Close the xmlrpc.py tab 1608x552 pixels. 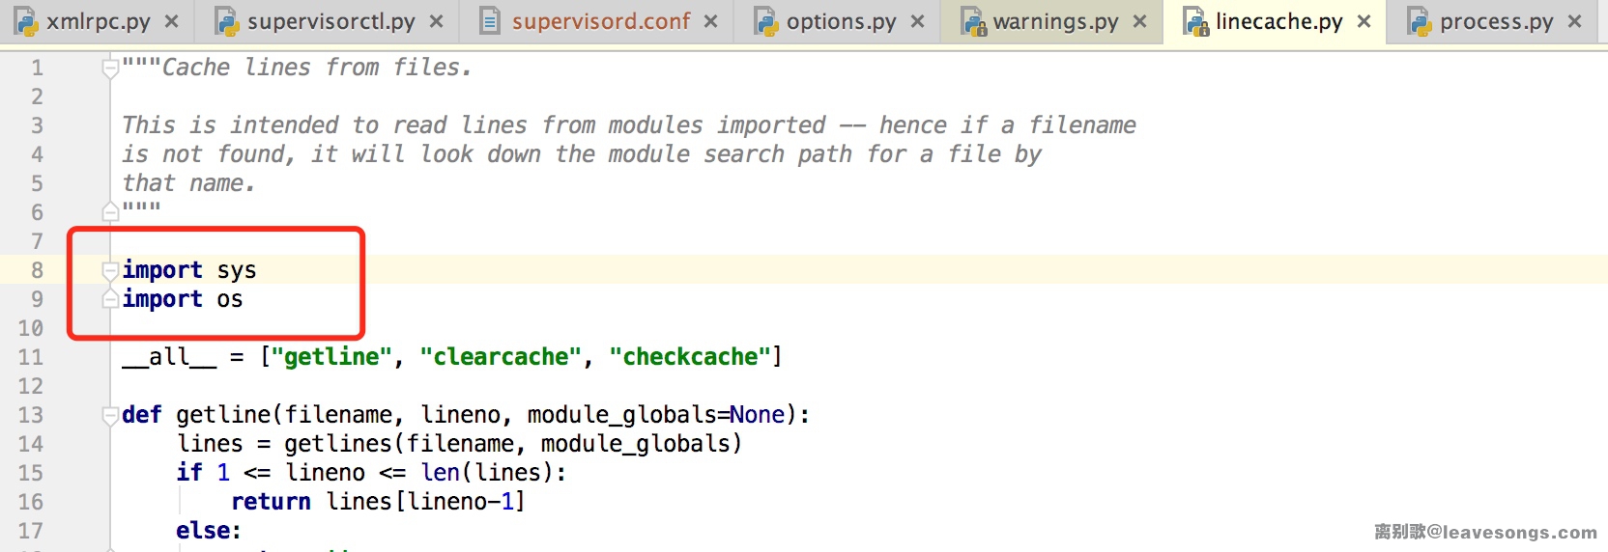171,21
